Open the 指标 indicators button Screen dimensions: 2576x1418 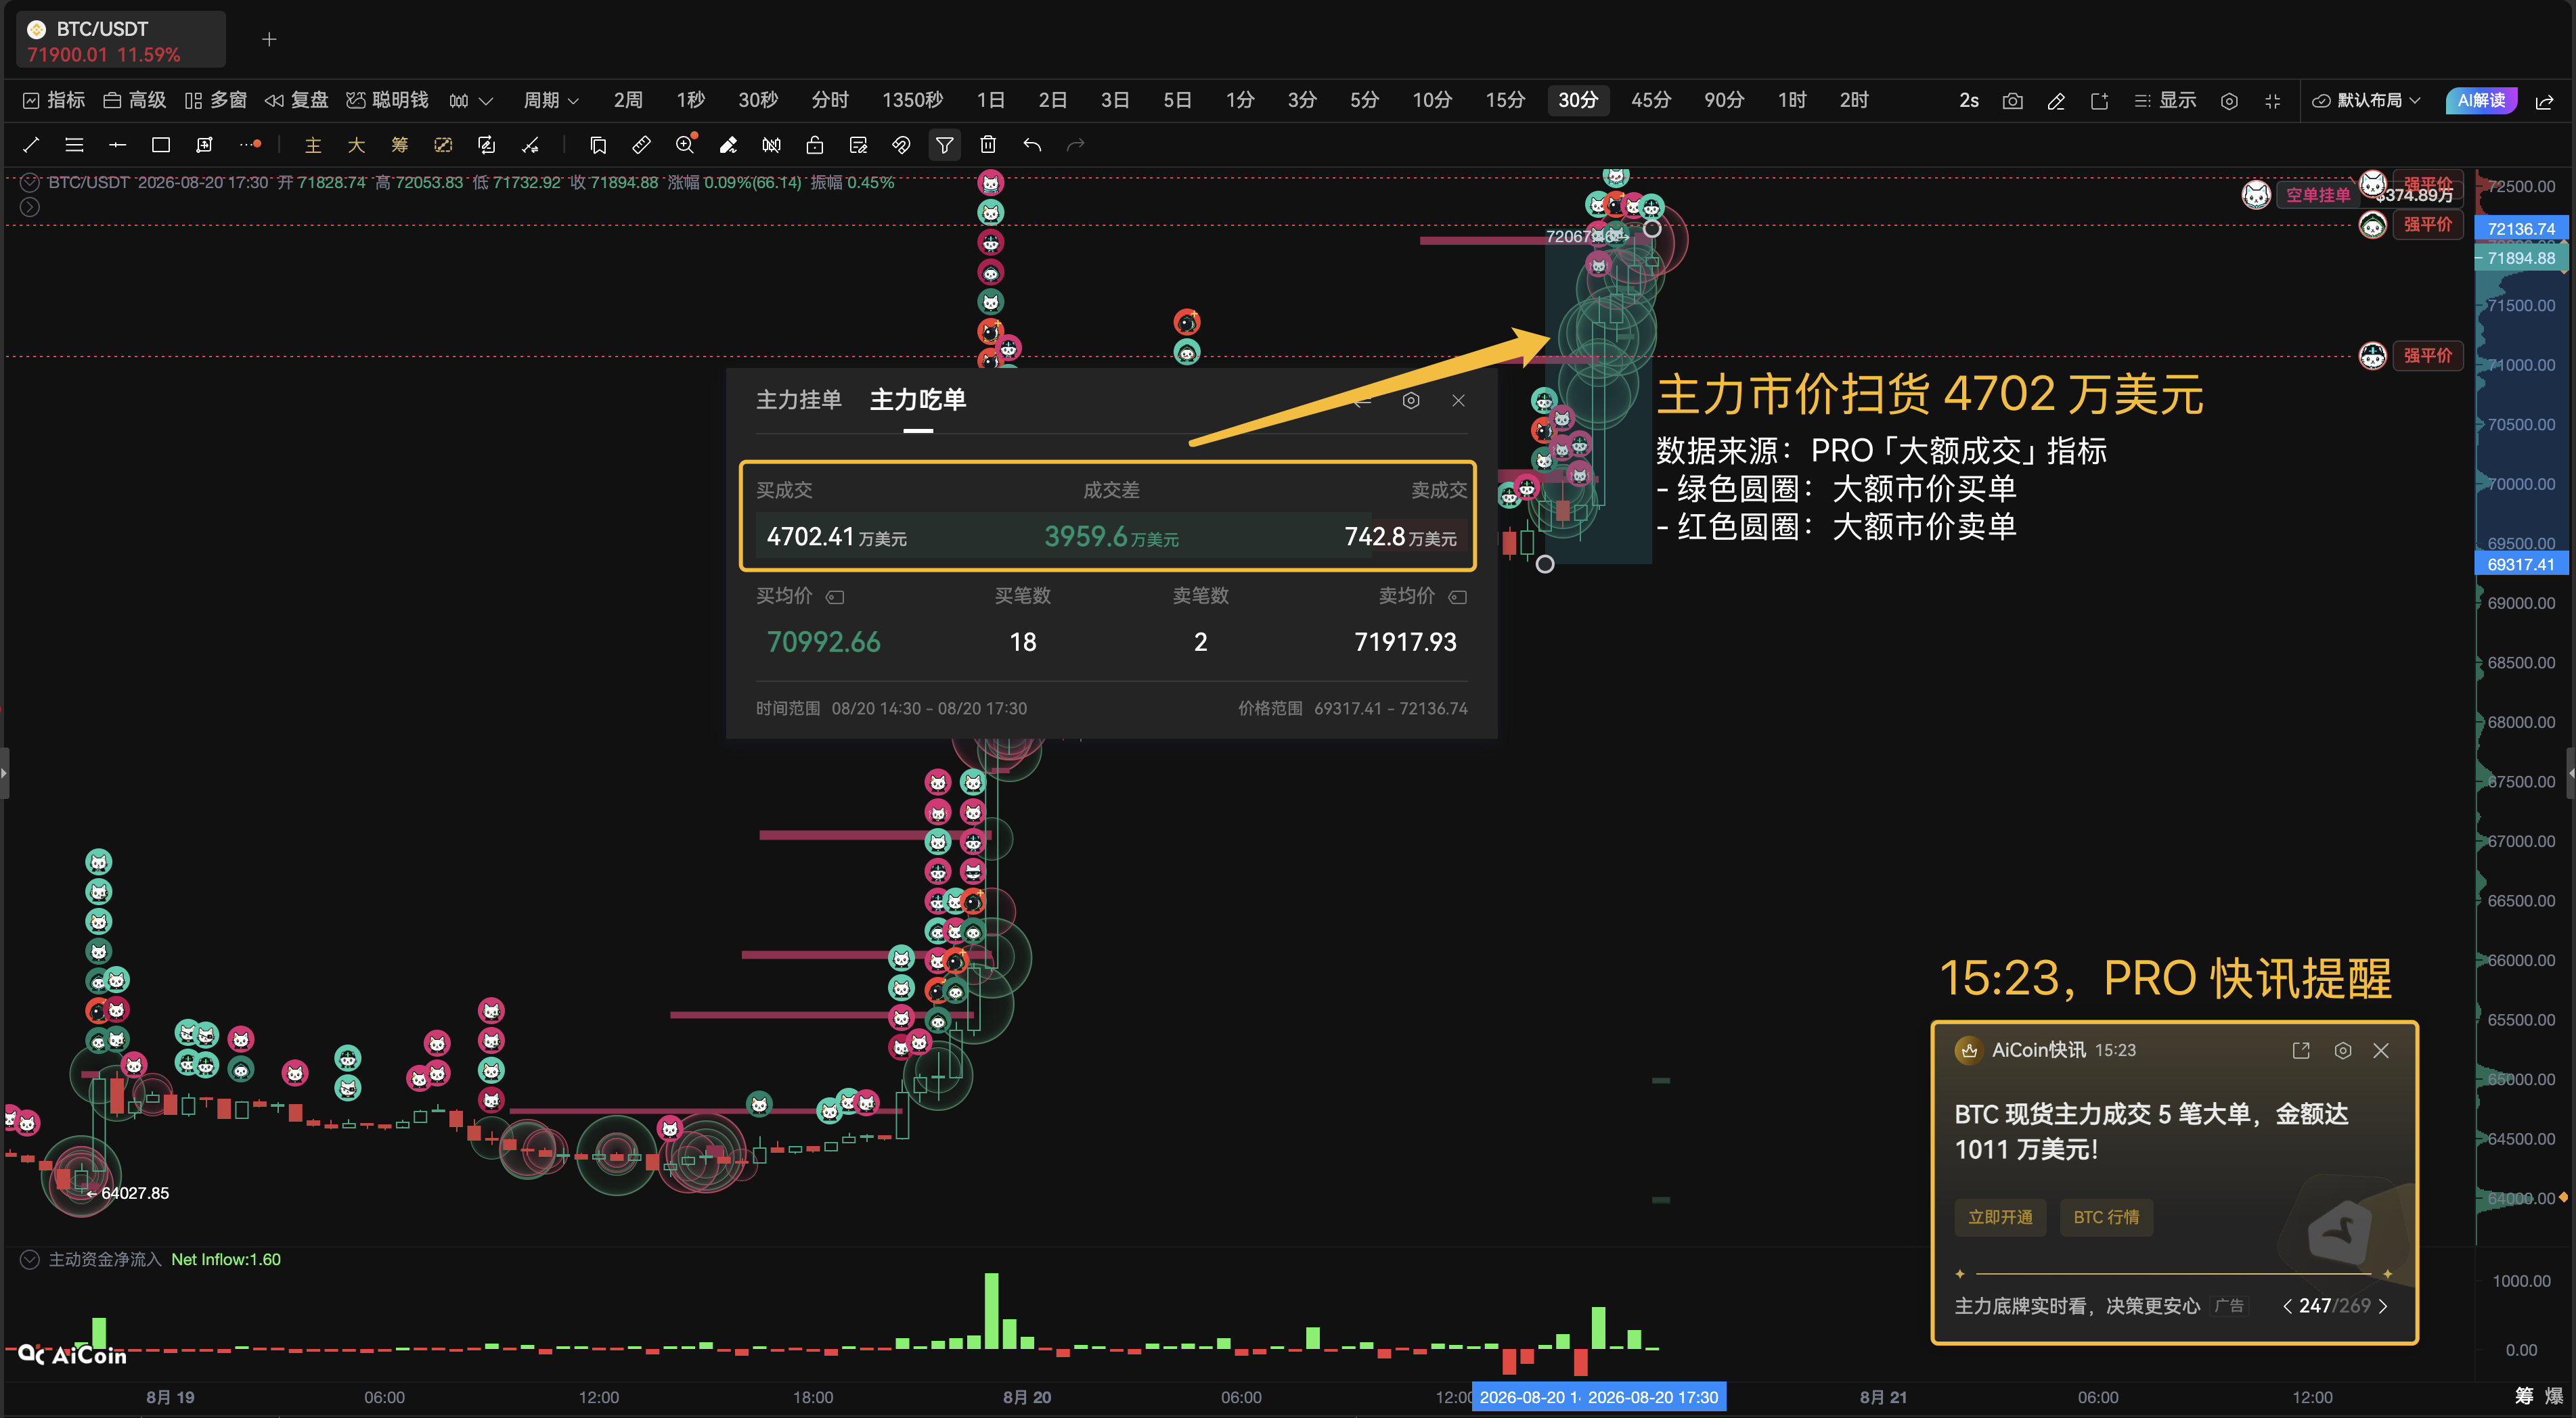point(54,100)
